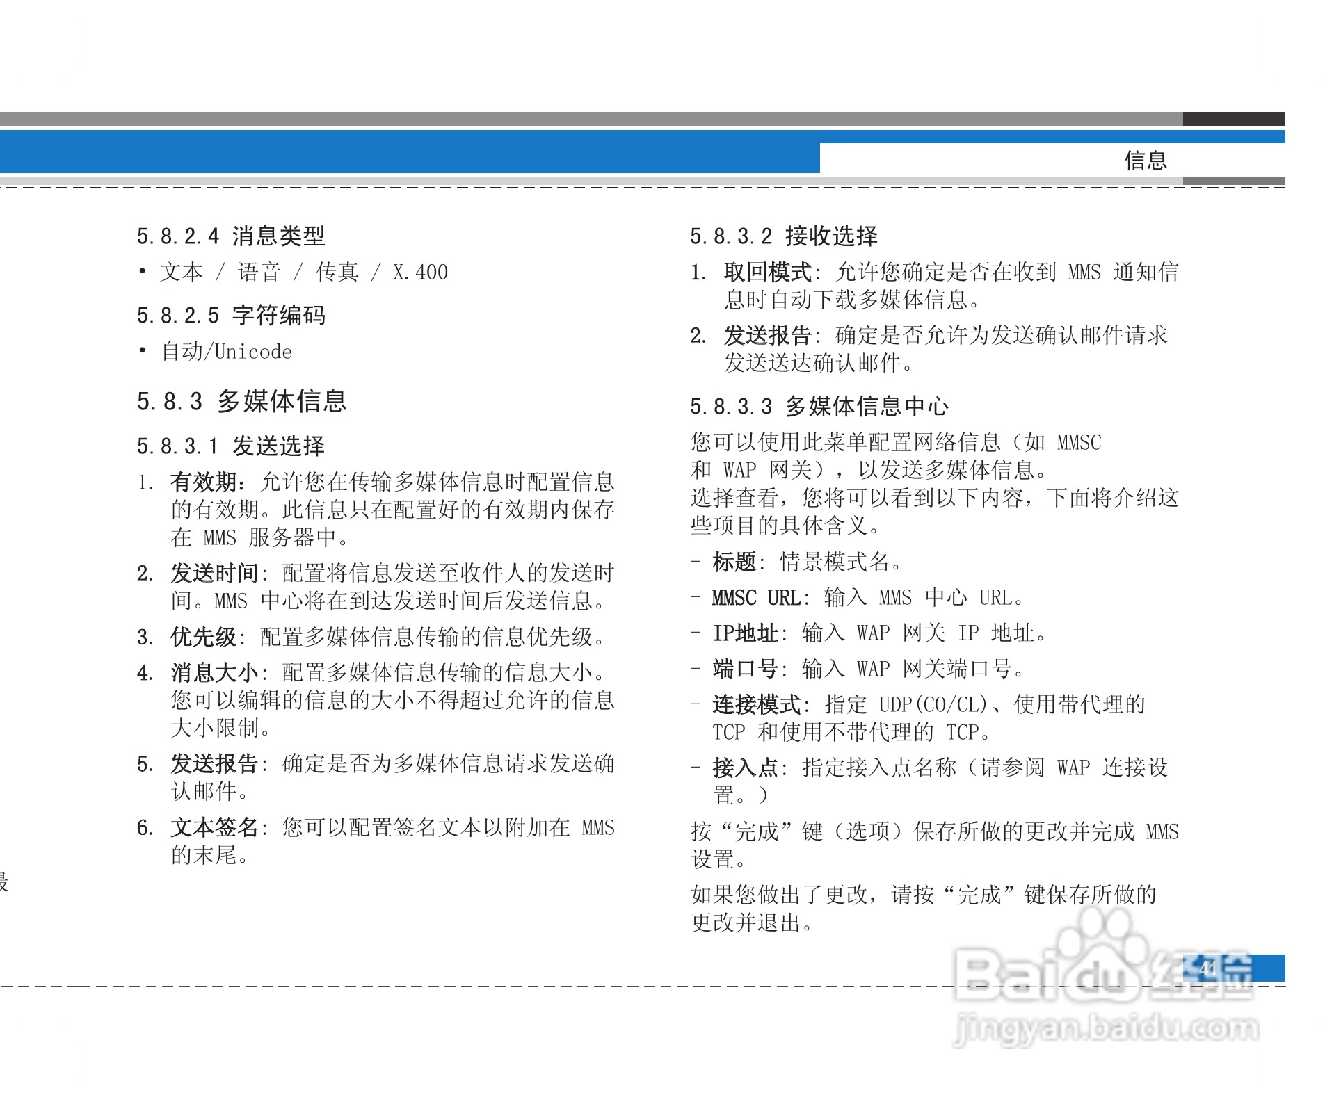Click the line 在 MMS 服务器中。
The image size is (1341, 1104).
coord(262,537)
